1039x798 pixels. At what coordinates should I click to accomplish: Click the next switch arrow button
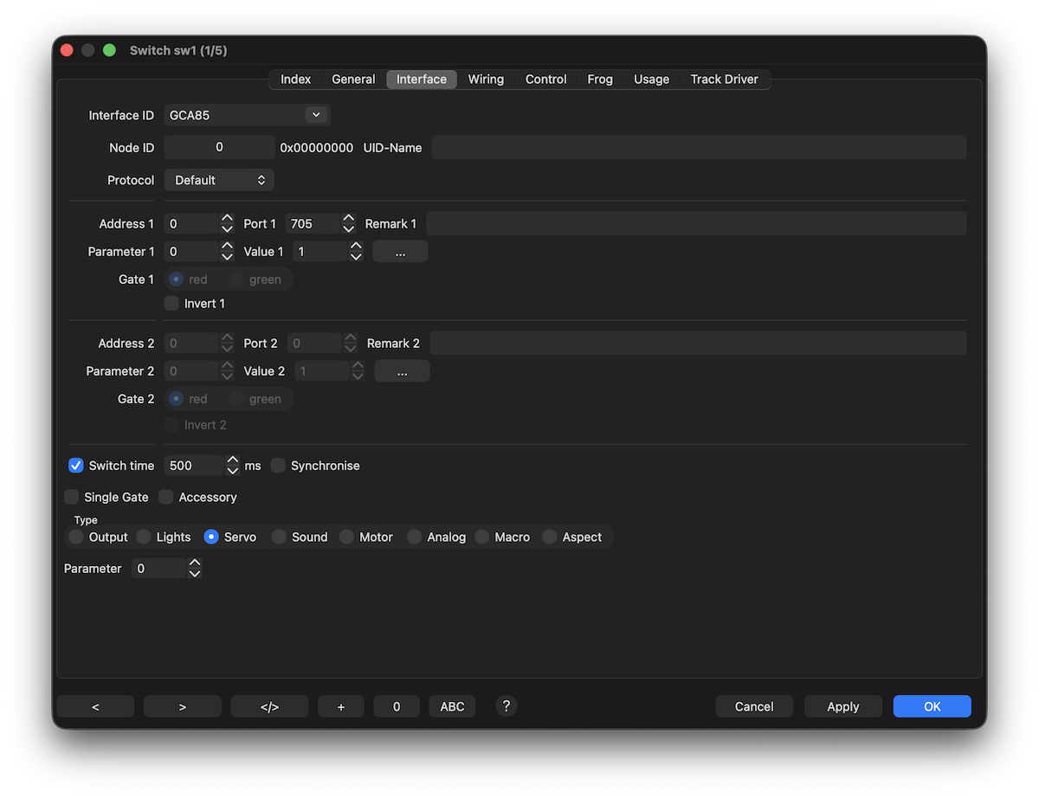183,706
